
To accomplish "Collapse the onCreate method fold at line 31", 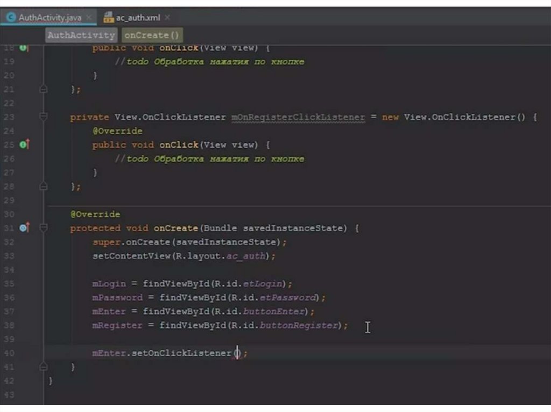I will tap(44, 228).
